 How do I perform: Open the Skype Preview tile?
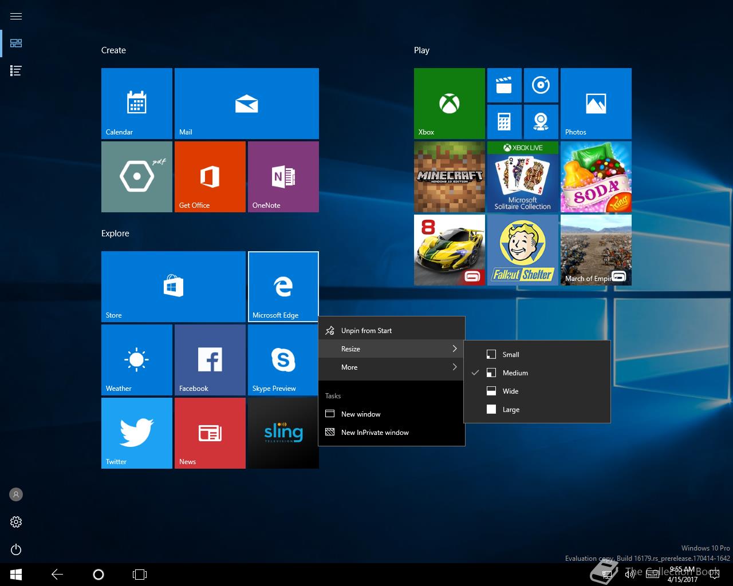click(x=283, y=359)
